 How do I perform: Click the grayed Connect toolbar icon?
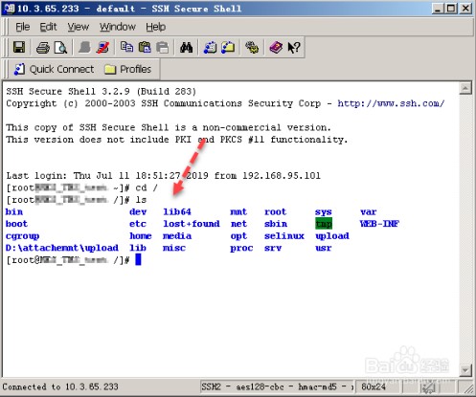(x=84, y=48)
